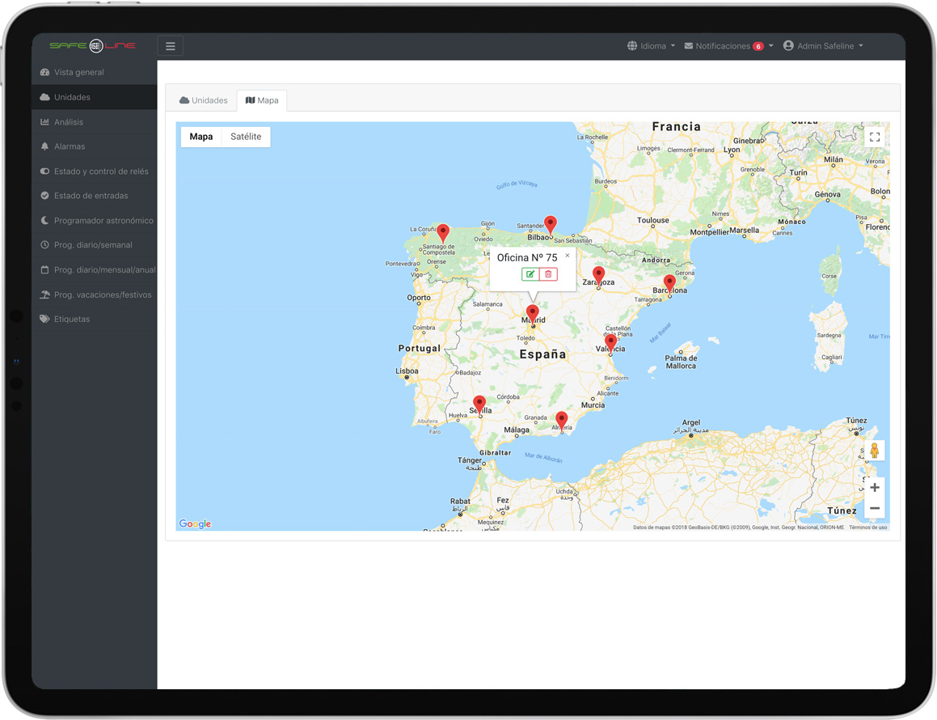Click the map marker at Madrid
937x720 pixels.
click(x=533, y=313)
